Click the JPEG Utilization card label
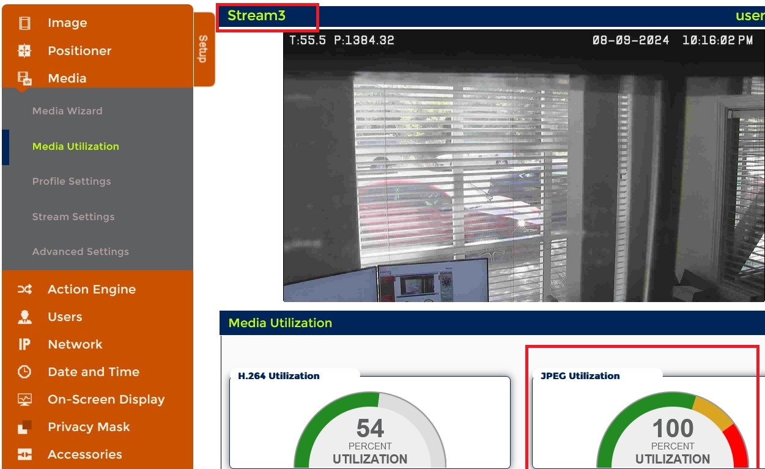The height and width of the screenshot is (469, 765). click(580, 375)
